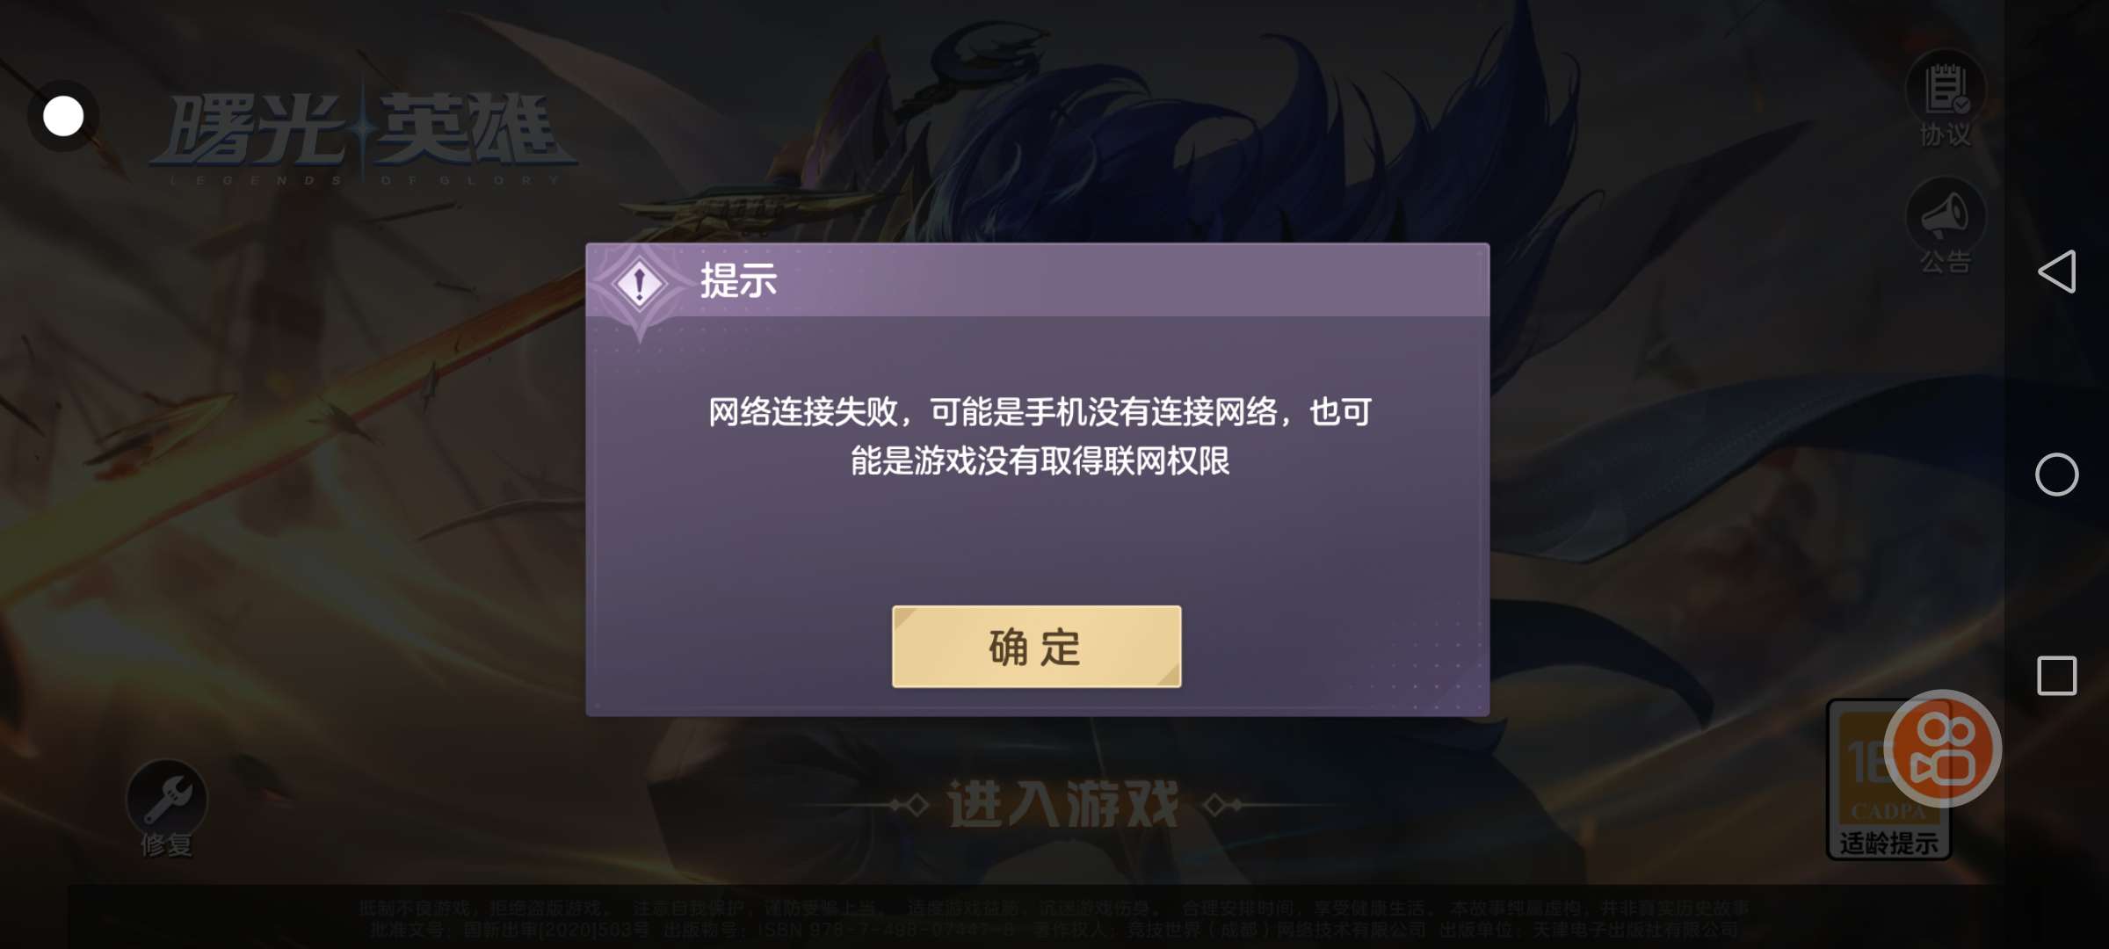Open the 公告 announcement megaphone icon
This screenshot has width=2109, height=949.
(x=1946, y=216)
